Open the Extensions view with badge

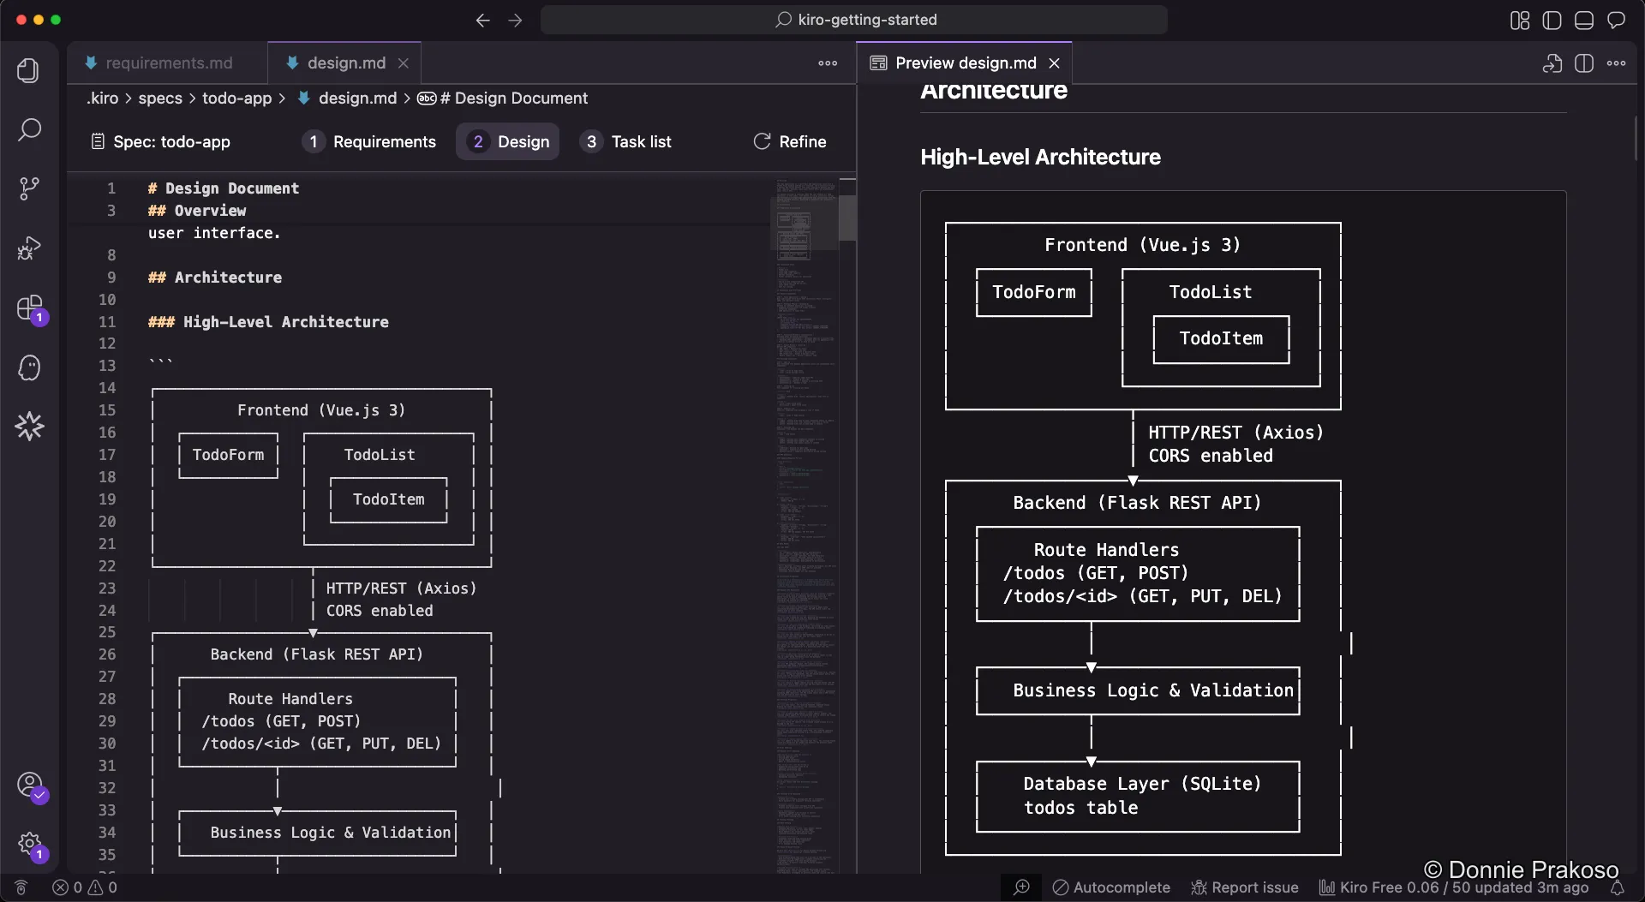pyautogui.click(x=30, y=308)
